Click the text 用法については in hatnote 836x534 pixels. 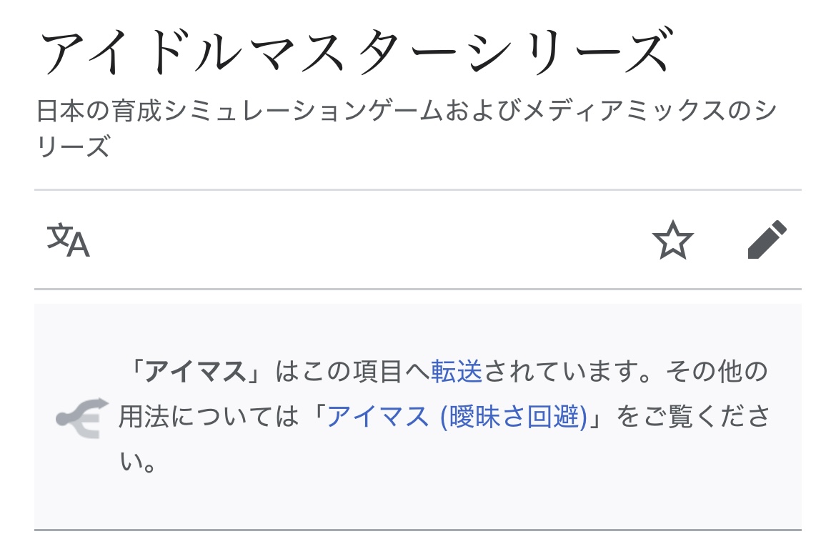tap(207, 416)
